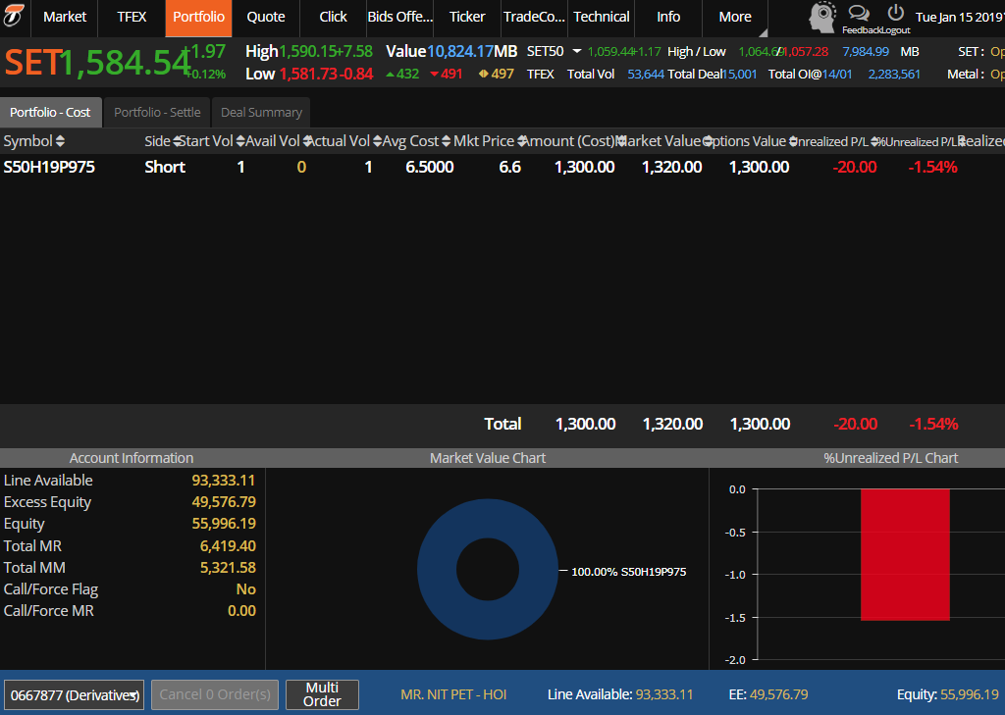
Task: Click the date Tue Jan 15 2019 display
Action: (960, 18)
